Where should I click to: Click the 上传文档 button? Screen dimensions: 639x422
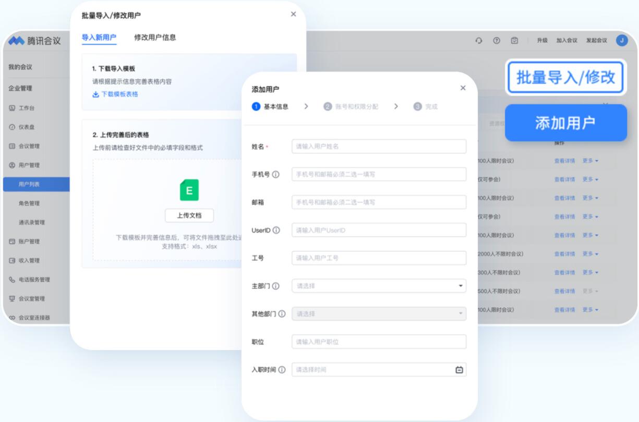point(189,215)
